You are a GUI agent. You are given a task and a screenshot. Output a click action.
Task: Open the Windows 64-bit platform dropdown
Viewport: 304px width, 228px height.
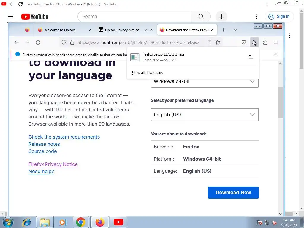pyautogui.click(x=205, y=82)
